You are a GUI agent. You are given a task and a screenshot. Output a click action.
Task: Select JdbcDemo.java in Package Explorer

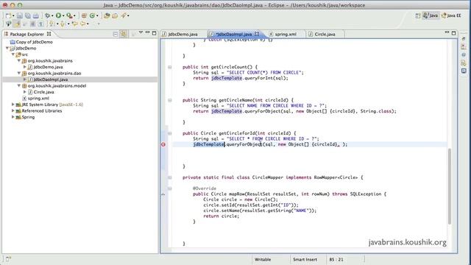48,67
